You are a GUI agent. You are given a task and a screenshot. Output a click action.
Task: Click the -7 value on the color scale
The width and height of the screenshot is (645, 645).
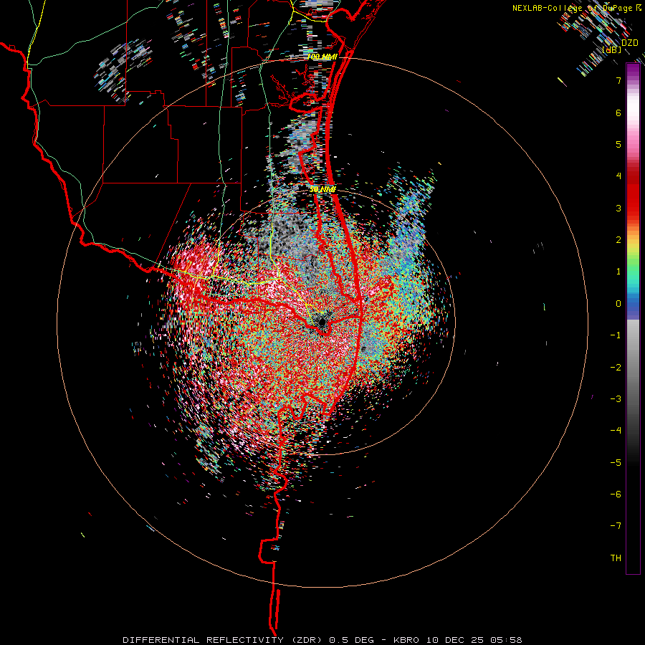(616, 526)
